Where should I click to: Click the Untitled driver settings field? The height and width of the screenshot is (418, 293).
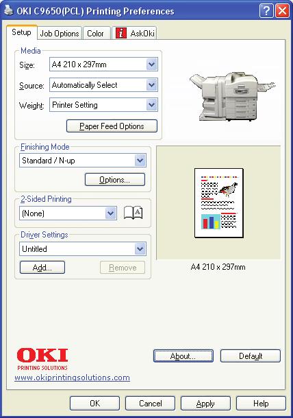82,249
